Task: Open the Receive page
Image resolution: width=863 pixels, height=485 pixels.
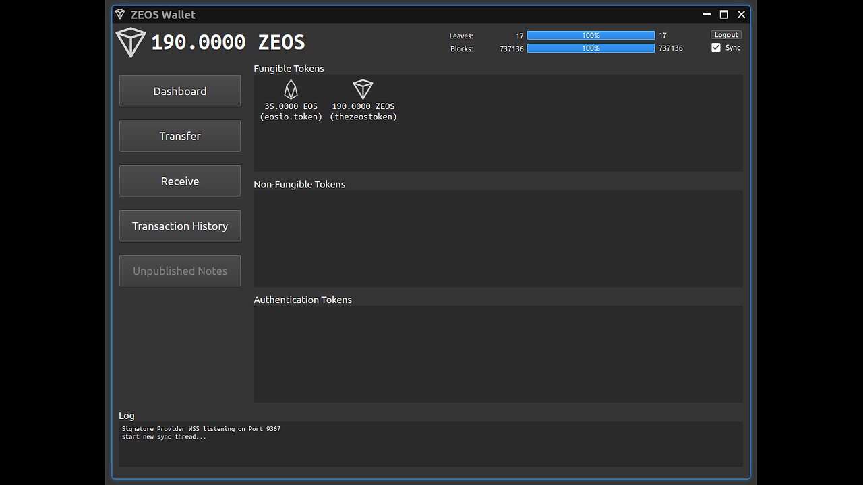Action: [x=180, y=181]
